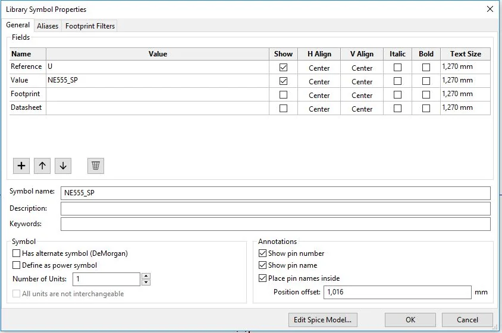
Task: Open H Align dropdown for Footprint row
Action: 319,95
